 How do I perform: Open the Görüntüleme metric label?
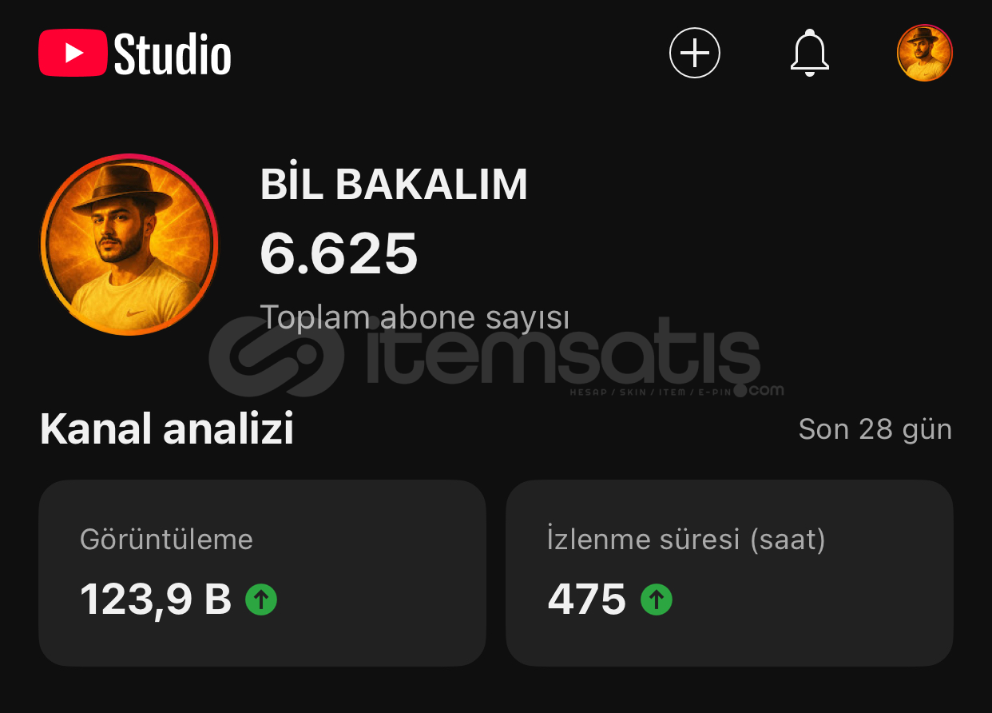(x=166, y=540)
